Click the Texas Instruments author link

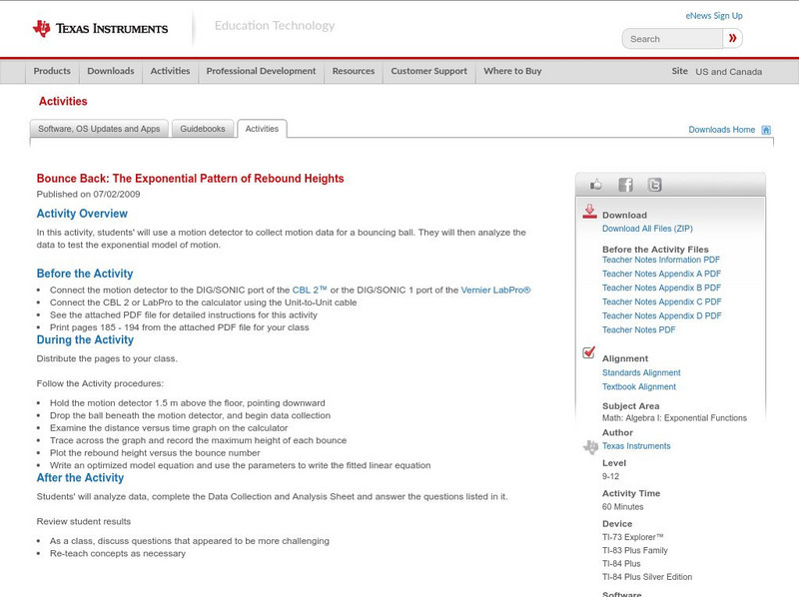pos(636,446)
